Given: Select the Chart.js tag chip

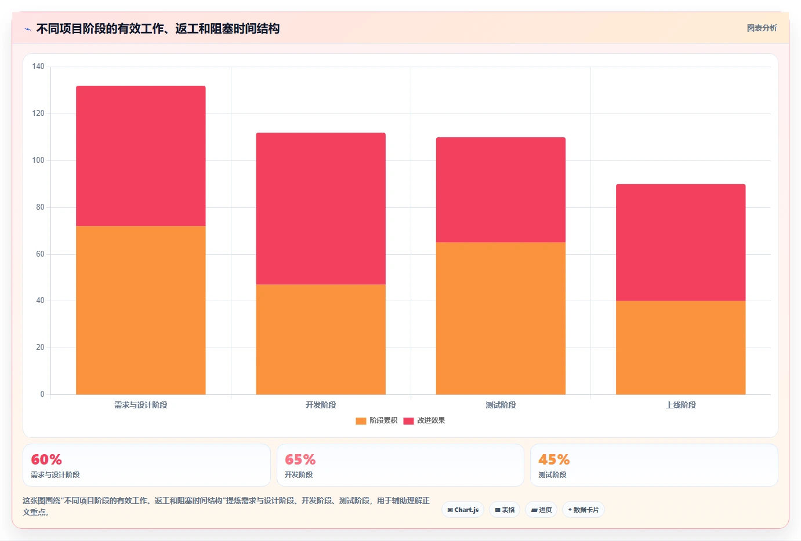Looking at the screenshot, I should pyautogui.click(x=463, y=510).
